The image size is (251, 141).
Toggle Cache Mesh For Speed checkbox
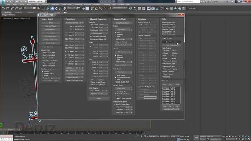(91, 36)
